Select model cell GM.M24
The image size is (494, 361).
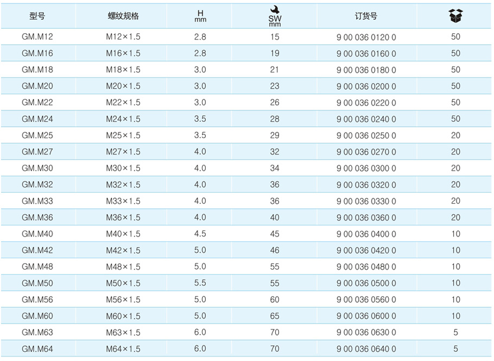tap(37, 119)
